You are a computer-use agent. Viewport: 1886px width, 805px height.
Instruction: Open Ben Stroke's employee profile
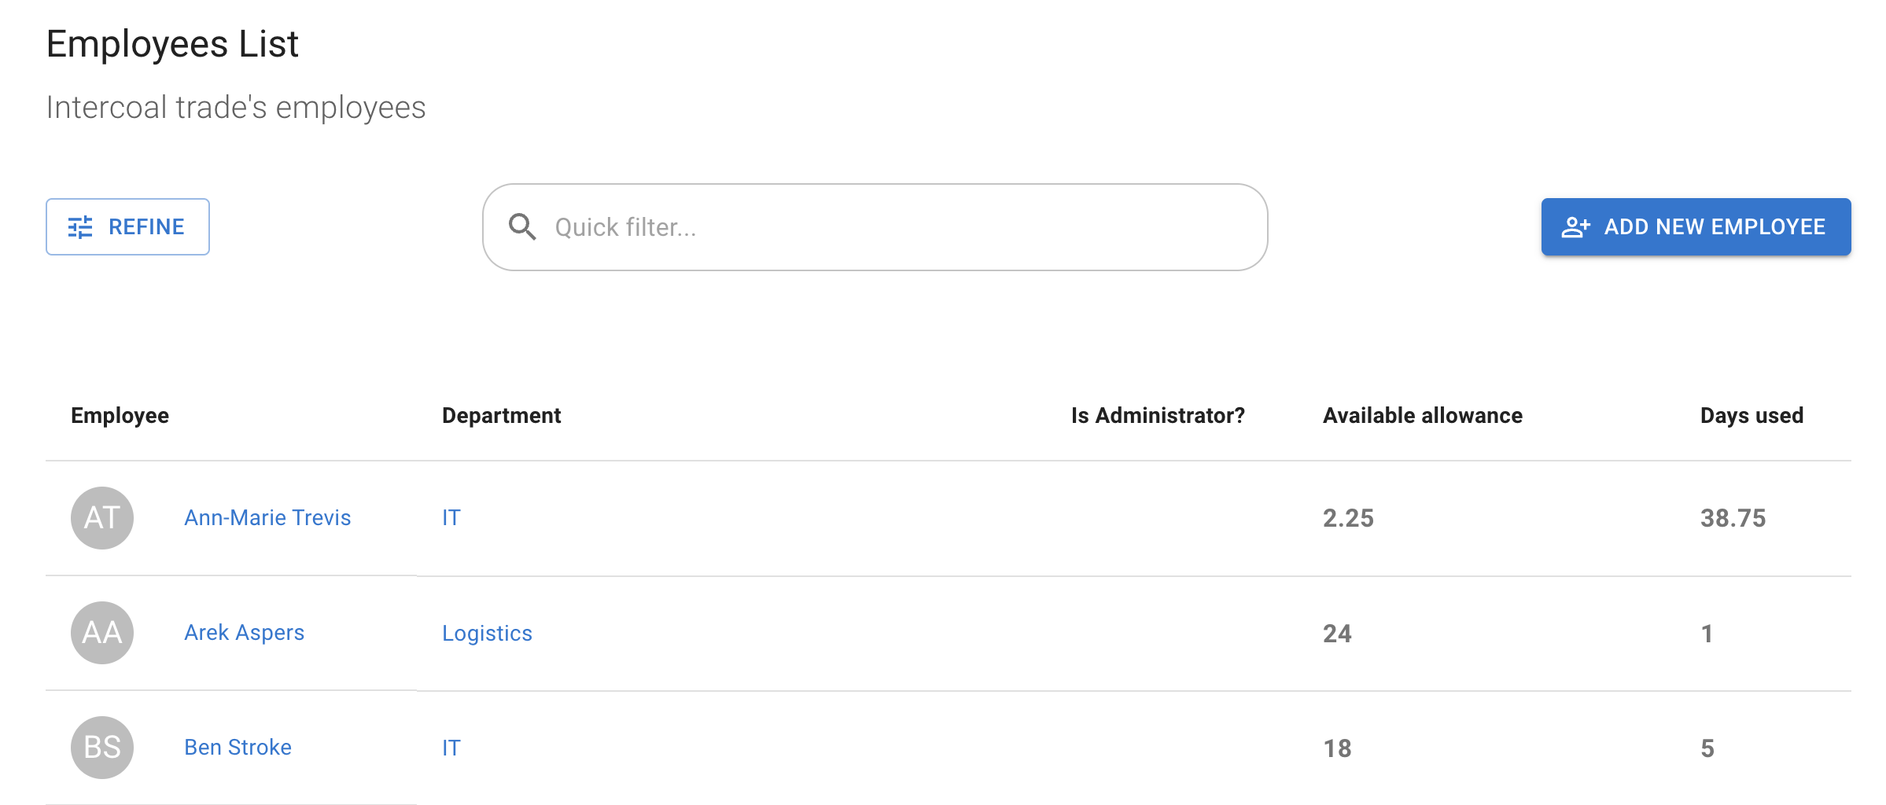(238, 748)
